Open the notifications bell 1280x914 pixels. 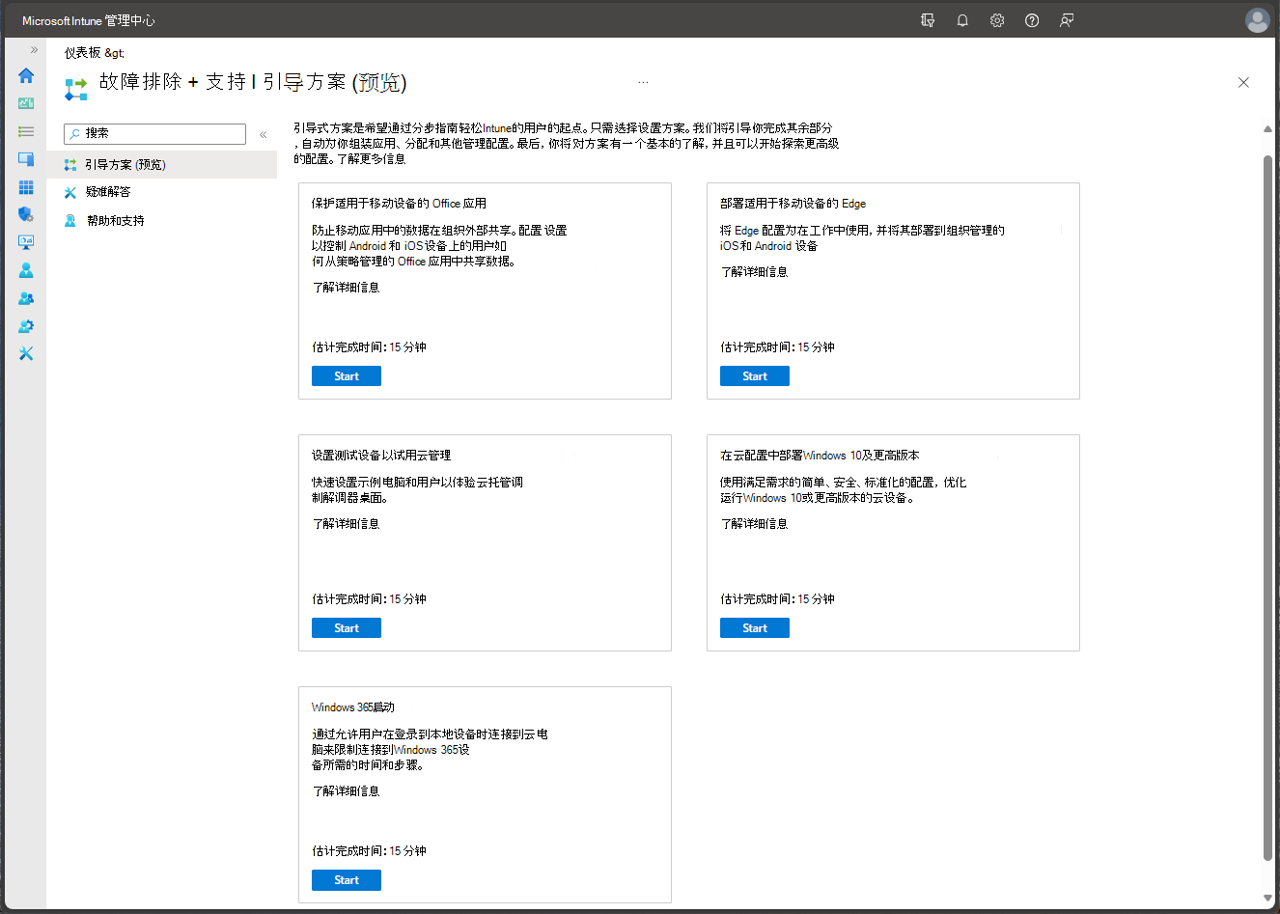point(962,20)
